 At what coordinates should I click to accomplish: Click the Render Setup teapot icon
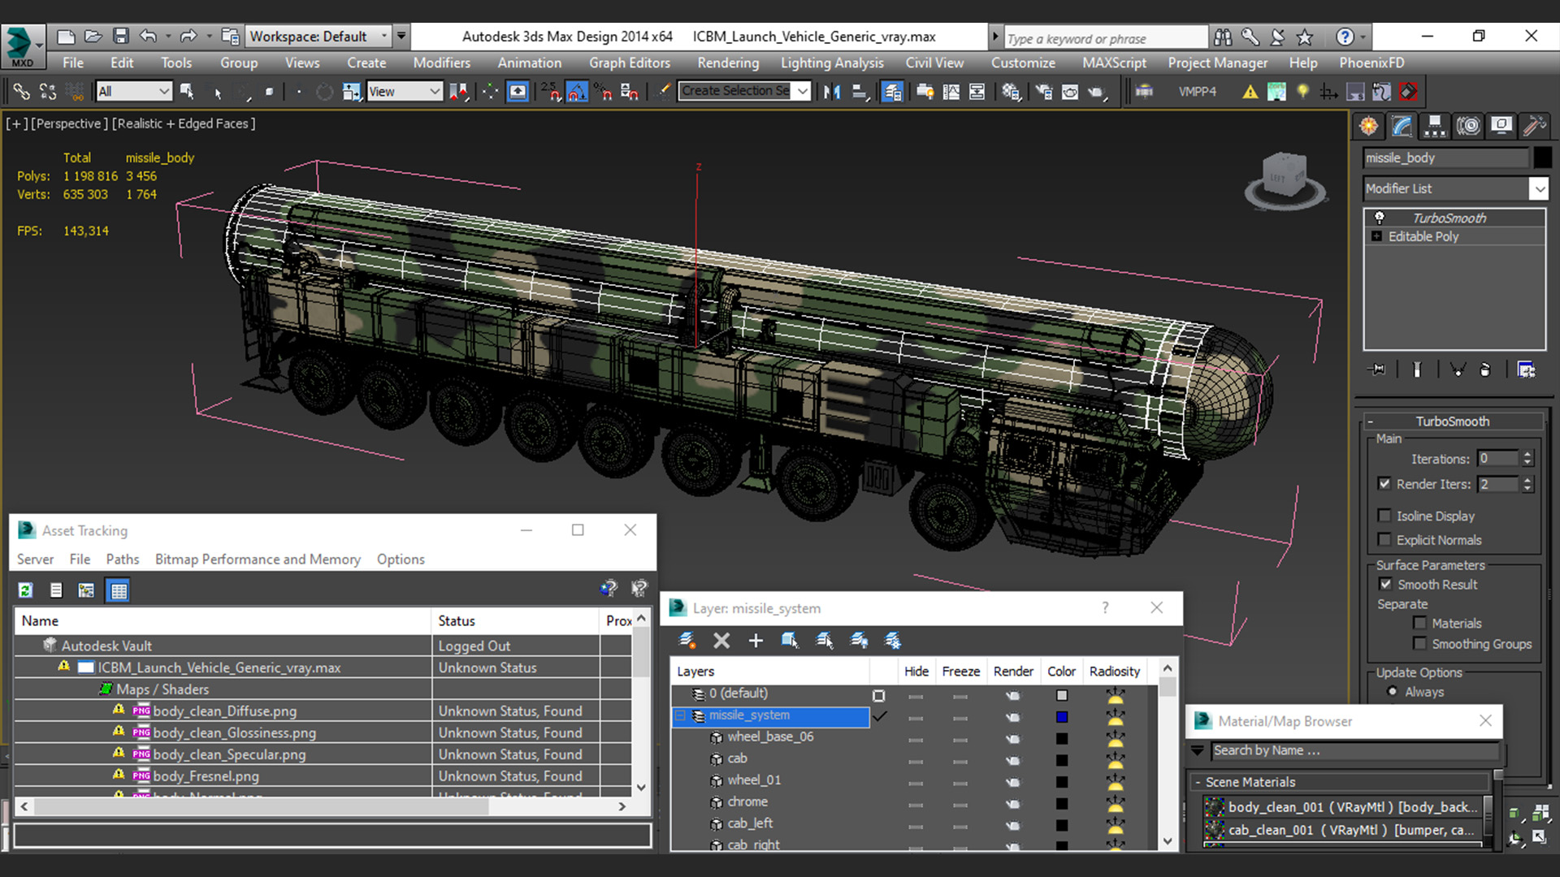(1044, 92)
